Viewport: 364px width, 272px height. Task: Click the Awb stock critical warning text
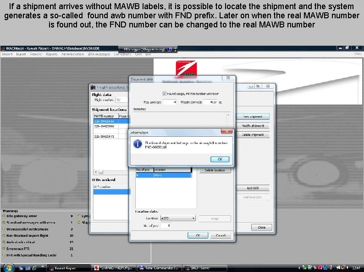21,242
